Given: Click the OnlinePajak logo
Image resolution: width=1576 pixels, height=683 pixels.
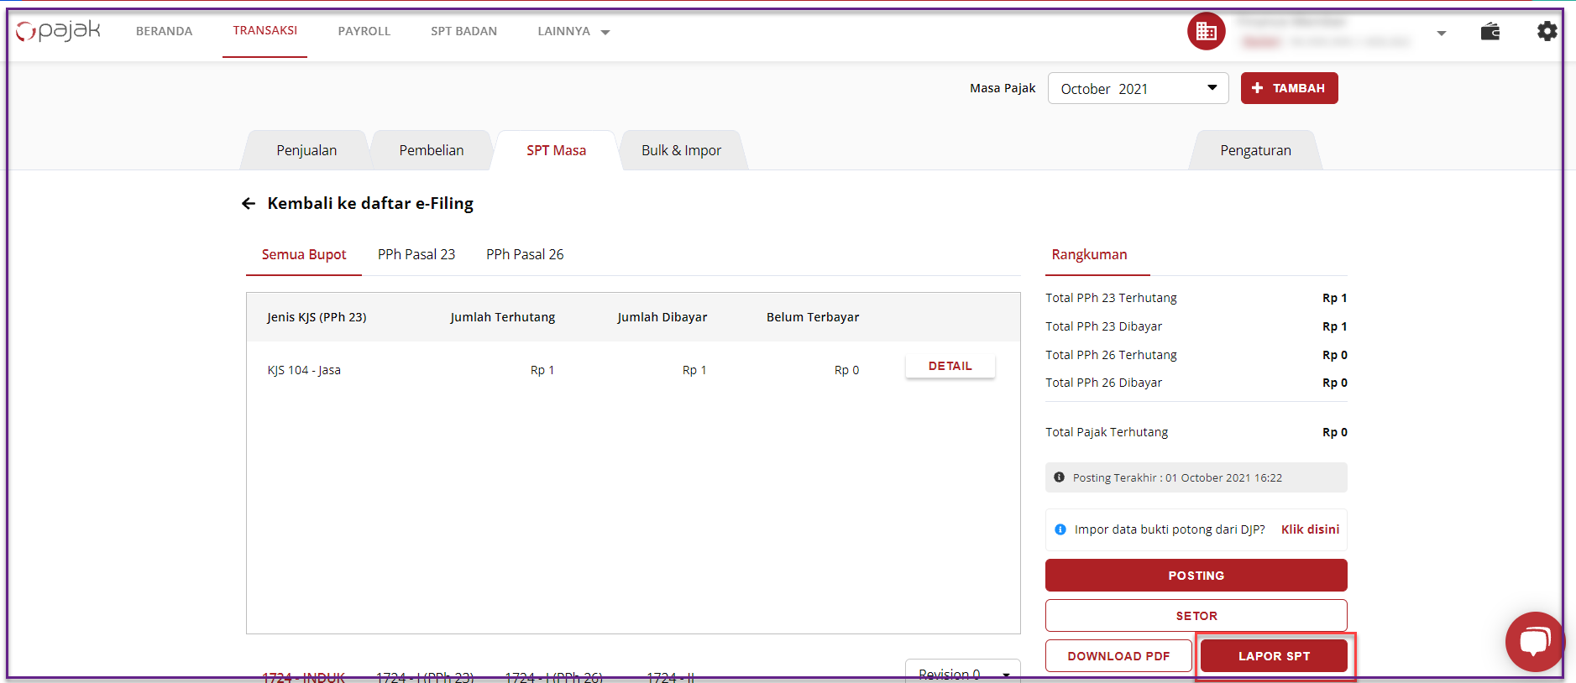Looking at the screenshot, I should pyautogui.click(x=58, y=31).
